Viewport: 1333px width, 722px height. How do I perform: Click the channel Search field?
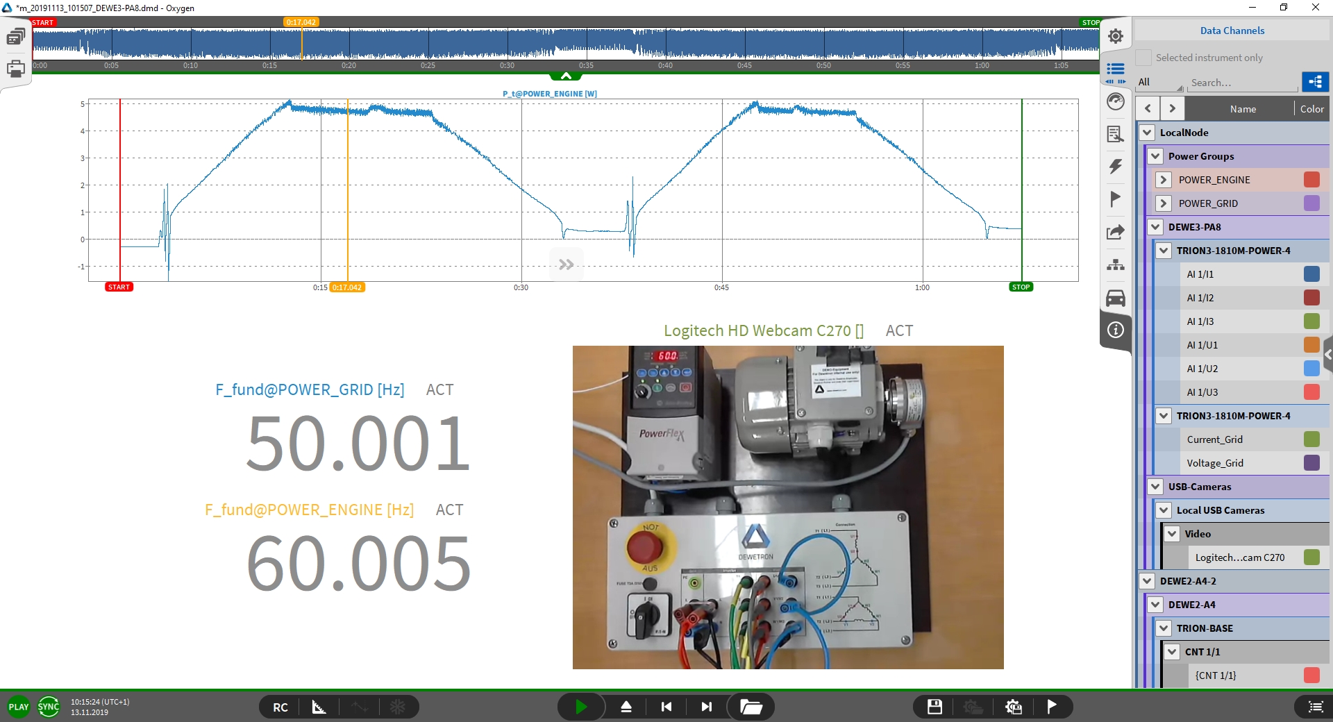(x=1243, y=83)
